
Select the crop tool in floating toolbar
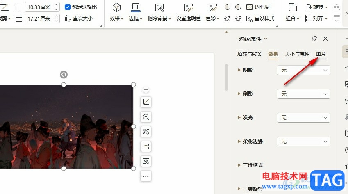click(x=146, y=102)
